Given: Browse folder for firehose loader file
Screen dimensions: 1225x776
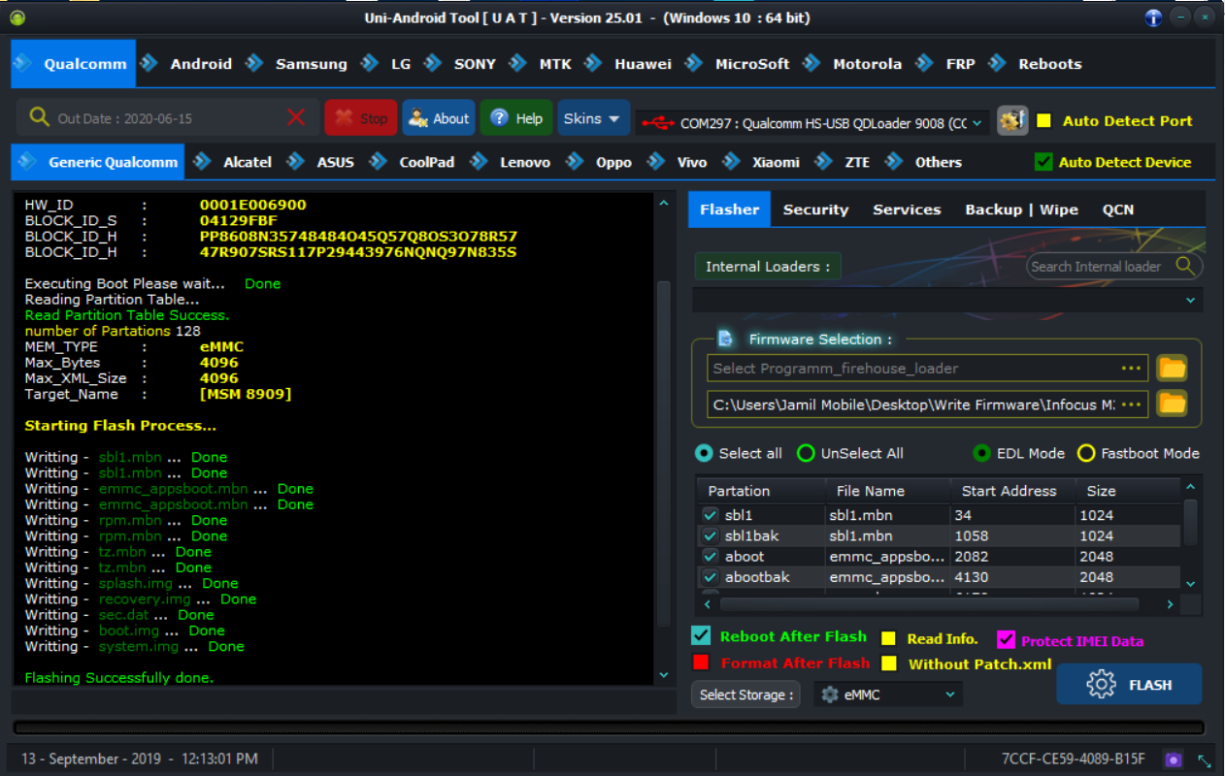Looking at the screenshot, I should pyautogui.click(x=1173, y=368).
